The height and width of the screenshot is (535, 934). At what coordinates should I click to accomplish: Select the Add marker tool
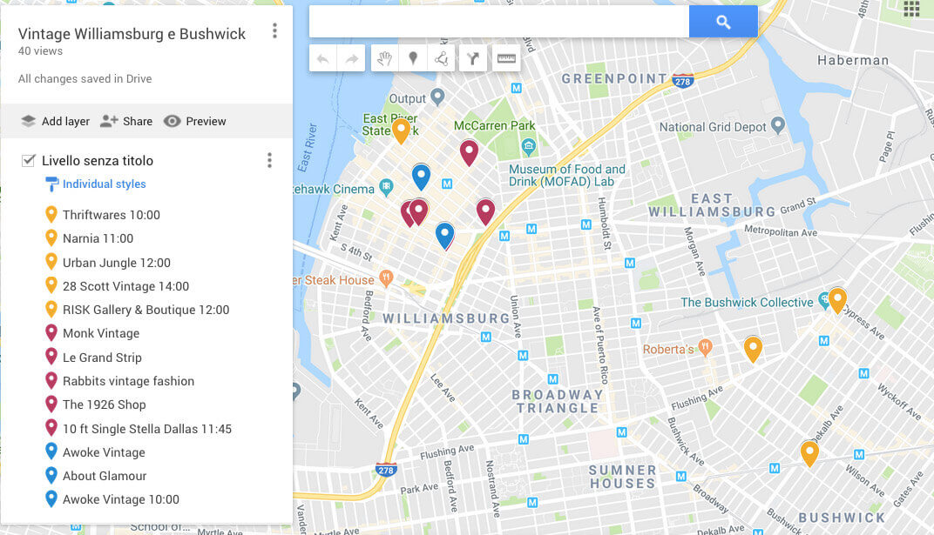[x=413, y=58]
